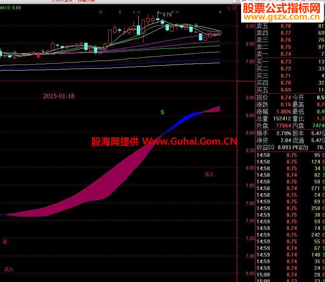Select the 卖五 8.78 ask row
The height and width of the screenshot is (282, 325).
tap(290, 26)
